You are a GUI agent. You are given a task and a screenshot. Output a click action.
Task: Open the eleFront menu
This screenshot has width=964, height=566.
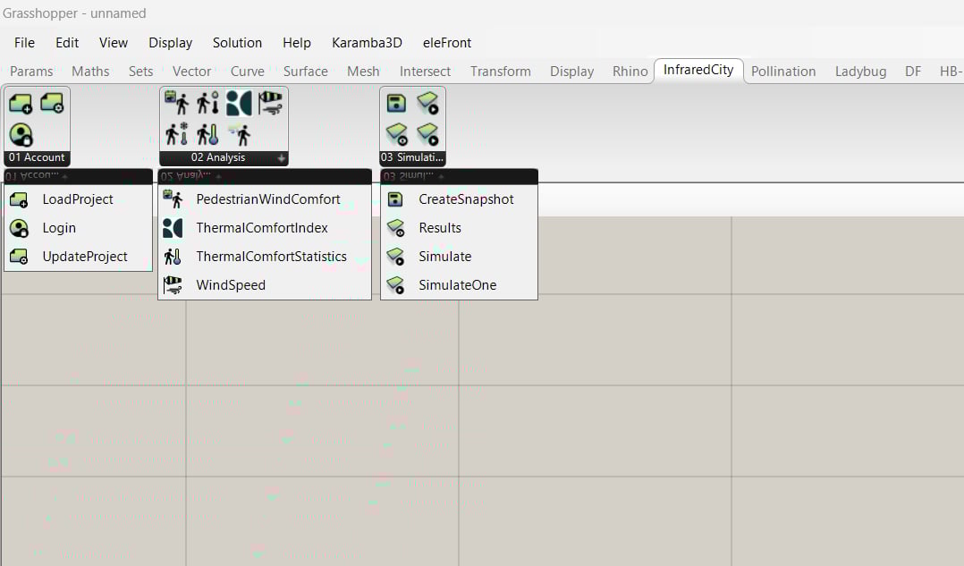(x=447, y=42)
